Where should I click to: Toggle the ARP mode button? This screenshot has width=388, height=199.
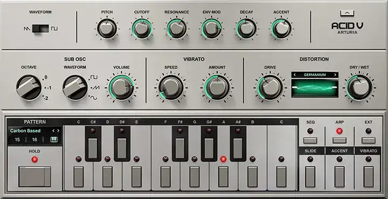point(339,141)
